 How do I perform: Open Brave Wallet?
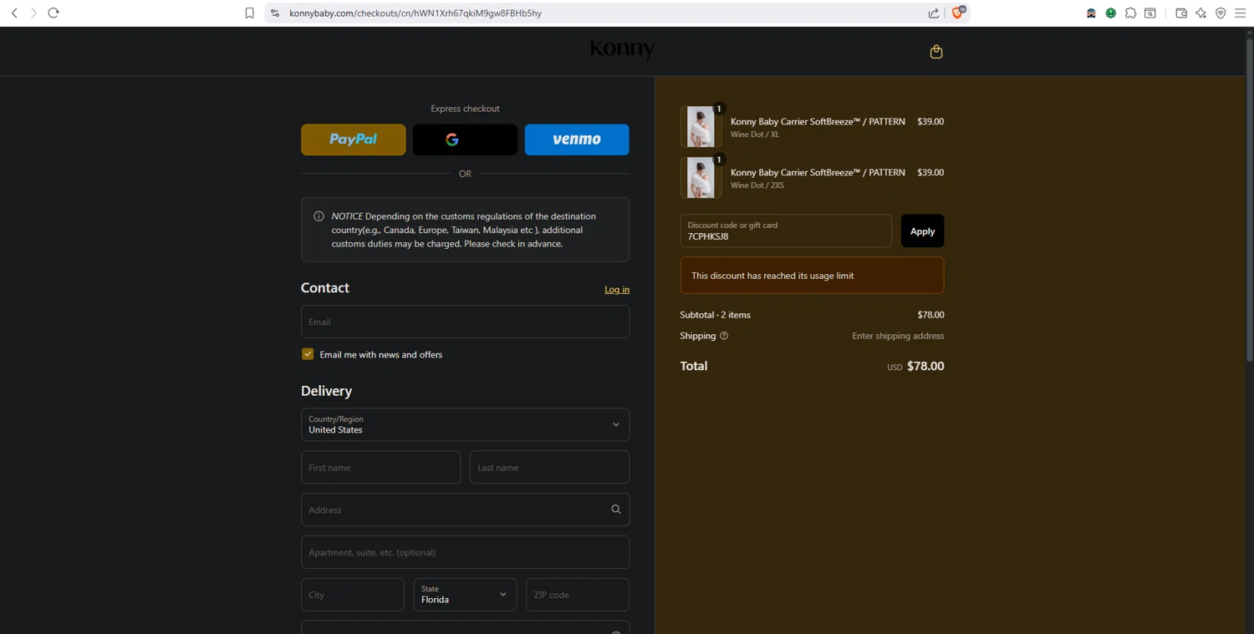(1181, 13)
